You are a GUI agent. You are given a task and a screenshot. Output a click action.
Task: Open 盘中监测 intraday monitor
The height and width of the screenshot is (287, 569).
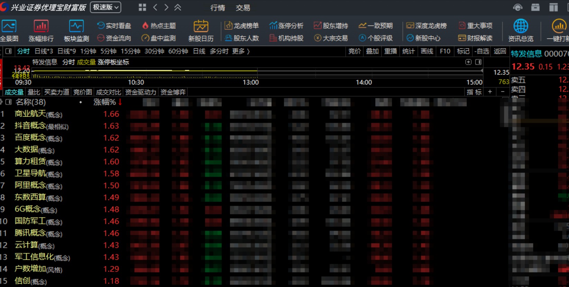(x=159, y=38)
